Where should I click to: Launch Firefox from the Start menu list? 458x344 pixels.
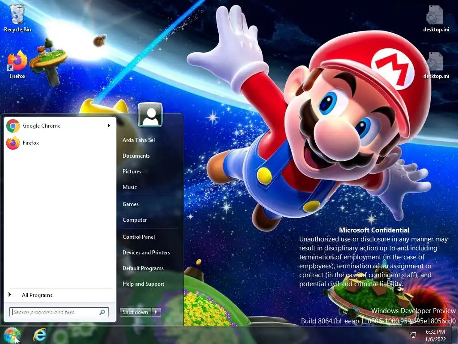[59, 143]
